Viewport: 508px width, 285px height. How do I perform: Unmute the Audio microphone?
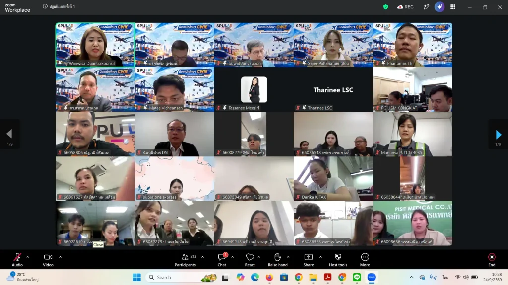click(17, 260)
